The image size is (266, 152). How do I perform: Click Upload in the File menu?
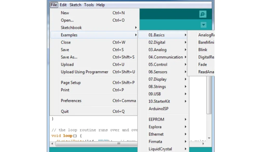[94, 64]
